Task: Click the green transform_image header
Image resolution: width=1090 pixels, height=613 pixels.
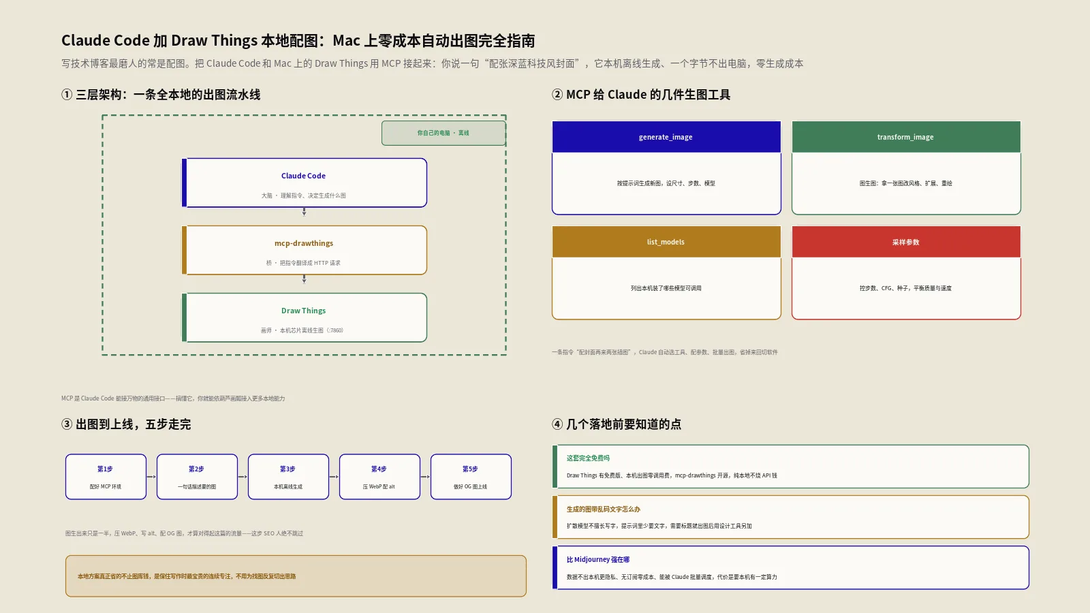Action: click(x=906, y=137)
